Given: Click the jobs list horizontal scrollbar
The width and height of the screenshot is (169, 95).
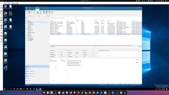Looking at the screenshot, I should [91, 45].
